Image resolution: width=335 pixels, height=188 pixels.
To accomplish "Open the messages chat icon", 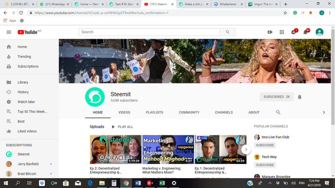I will click(294, 32).
